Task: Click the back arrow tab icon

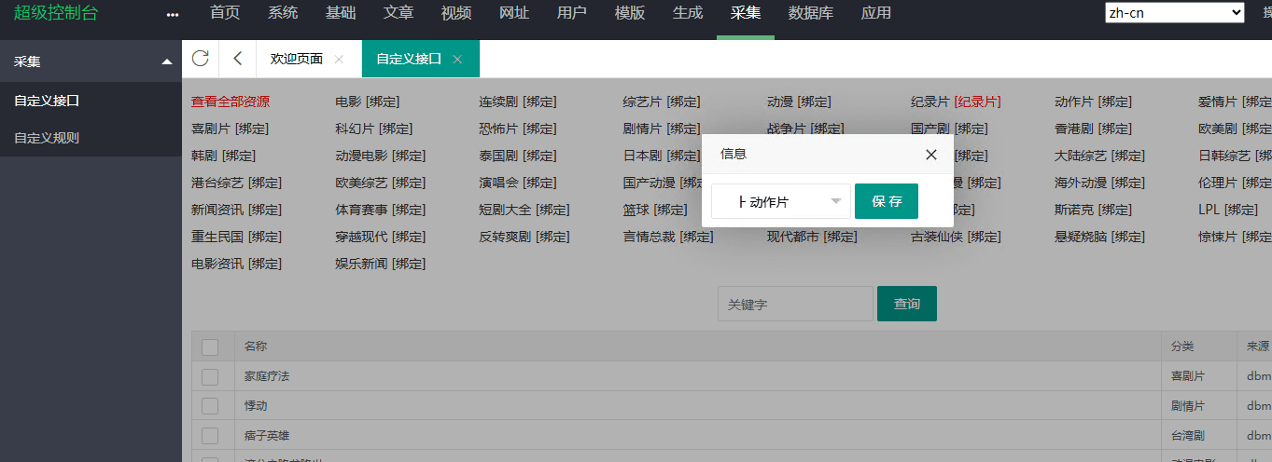Action: point(237,59)
